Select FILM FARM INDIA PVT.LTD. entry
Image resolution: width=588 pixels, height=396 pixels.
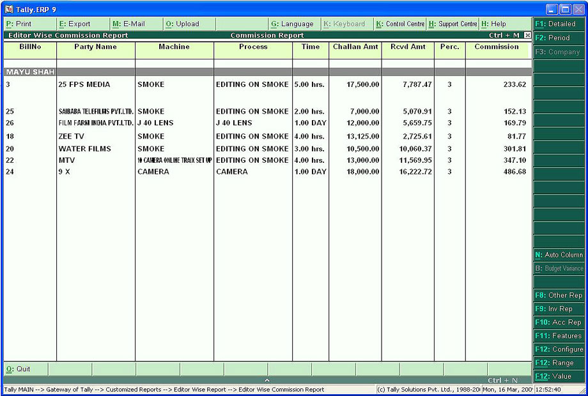coord(96,123)
